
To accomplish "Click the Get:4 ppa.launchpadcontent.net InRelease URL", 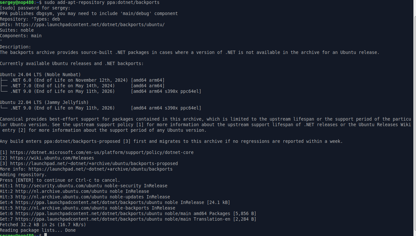I will coord(89,202).
